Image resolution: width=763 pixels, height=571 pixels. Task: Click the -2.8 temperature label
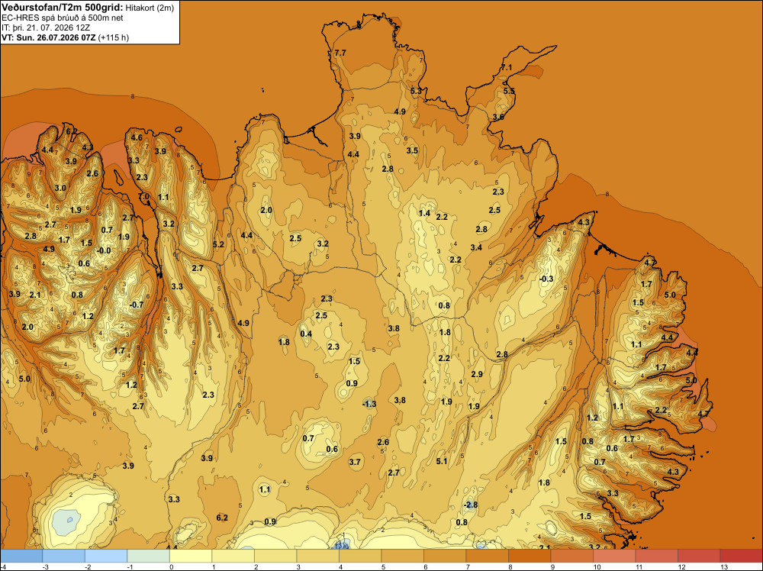[471, 505]
